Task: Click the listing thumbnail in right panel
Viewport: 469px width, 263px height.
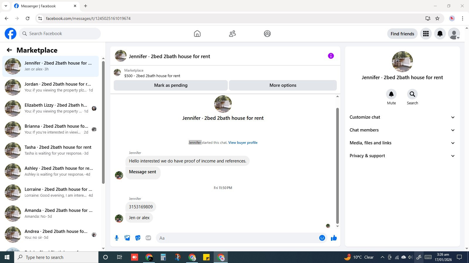Action: click(402, 62)
